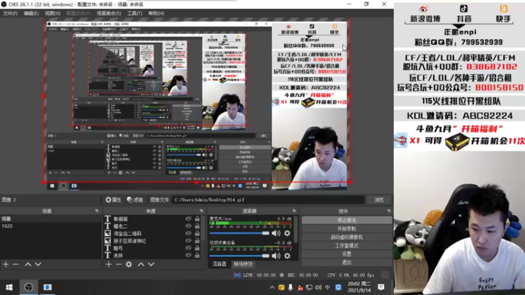
Task: Click the 停止推流 button
Action: click(x=346, y=220)
